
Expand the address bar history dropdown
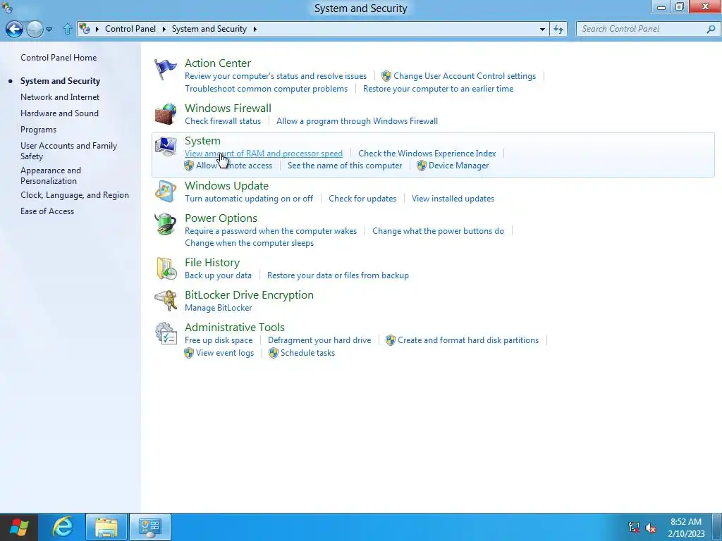tap(542, 29)
